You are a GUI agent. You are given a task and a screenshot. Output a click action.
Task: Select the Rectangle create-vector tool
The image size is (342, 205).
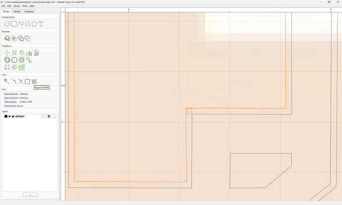pyautogui.click(x=14, y=24)
